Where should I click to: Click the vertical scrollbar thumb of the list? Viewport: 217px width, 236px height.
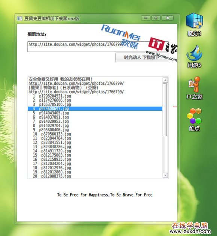point(165,110)
